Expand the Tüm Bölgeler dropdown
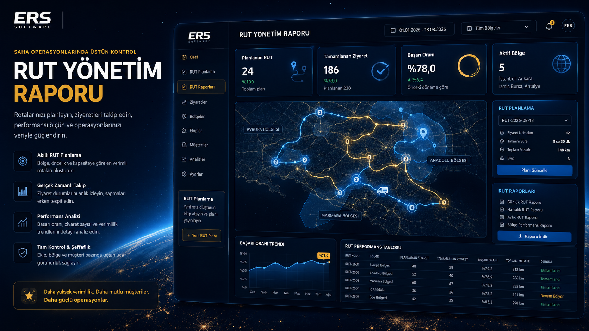The height and width of the screenshot is (331, 589). (x=498, y=28)
